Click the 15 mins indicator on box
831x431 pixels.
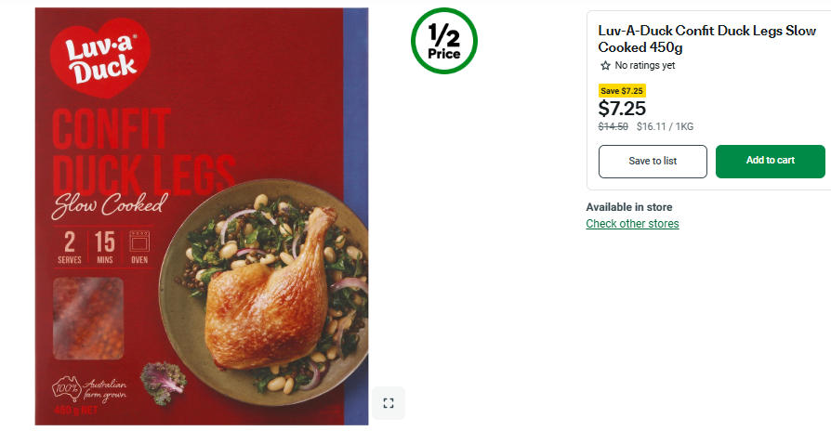[x=105, y=247]
